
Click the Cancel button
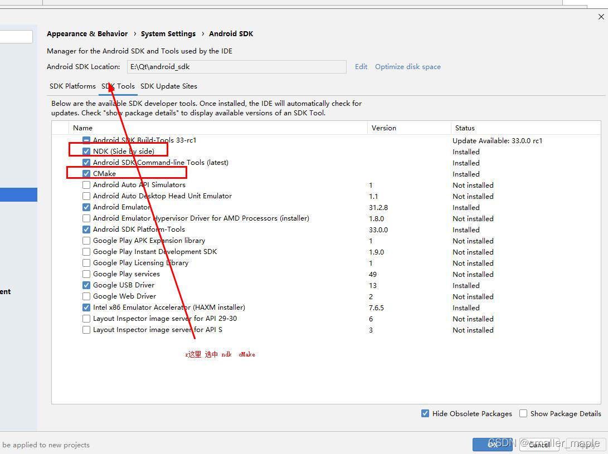[x=539, y=445]
